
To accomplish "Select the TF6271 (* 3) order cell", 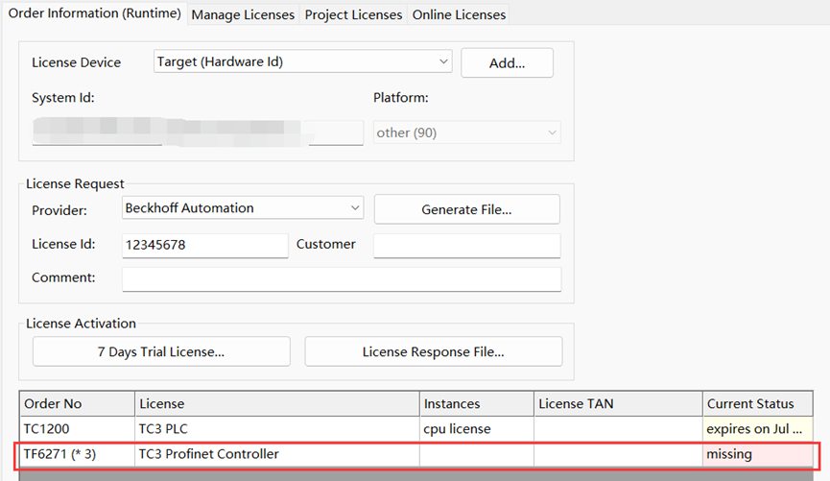I will coord(78,454).
